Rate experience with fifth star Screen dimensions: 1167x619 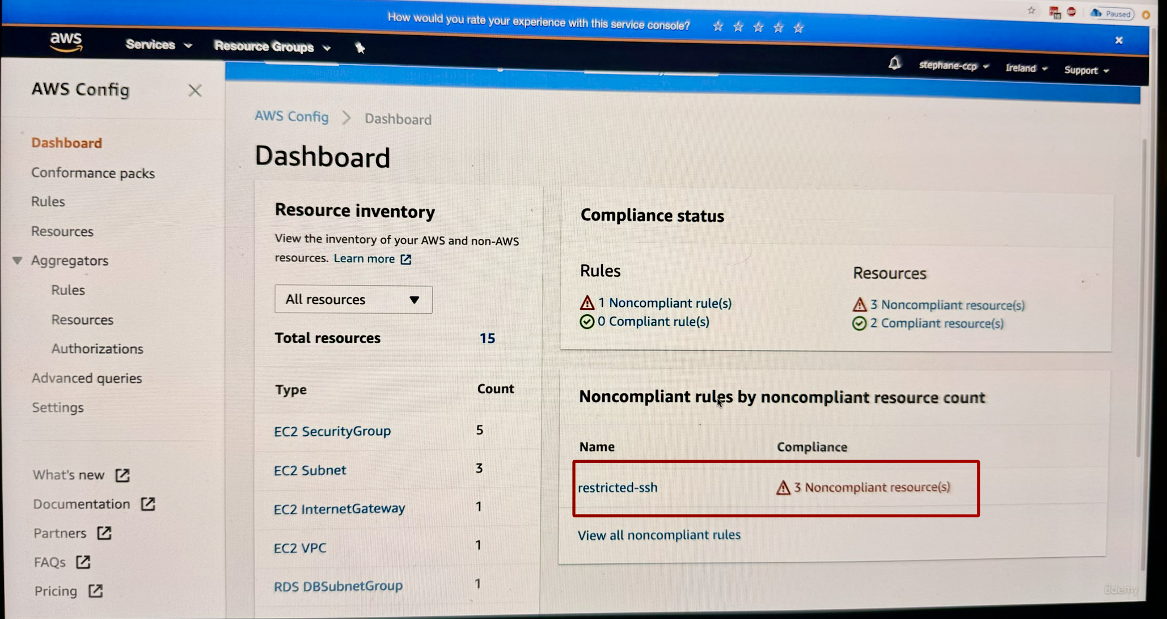click(798, 28)
